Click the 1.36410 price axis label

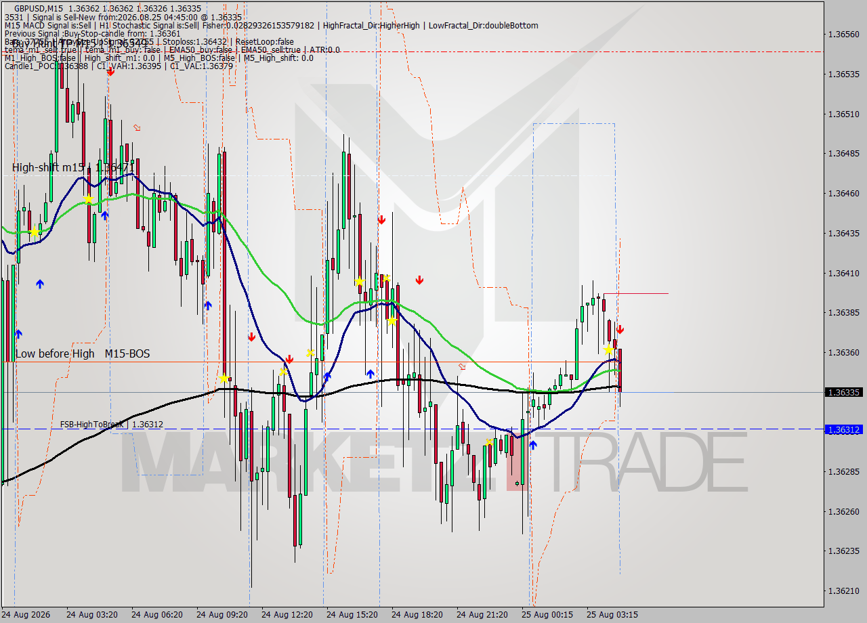pyautogui.click(x=844, y=273)
